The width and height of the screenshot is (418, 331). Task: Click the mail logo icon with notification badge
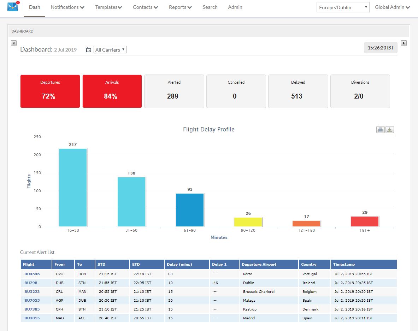pos(13,7)
